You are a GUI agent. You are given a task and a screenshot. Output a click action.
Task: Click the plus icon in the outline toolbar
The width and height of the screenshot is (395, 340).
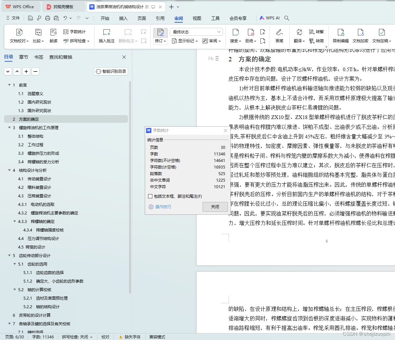pos(26,71)
